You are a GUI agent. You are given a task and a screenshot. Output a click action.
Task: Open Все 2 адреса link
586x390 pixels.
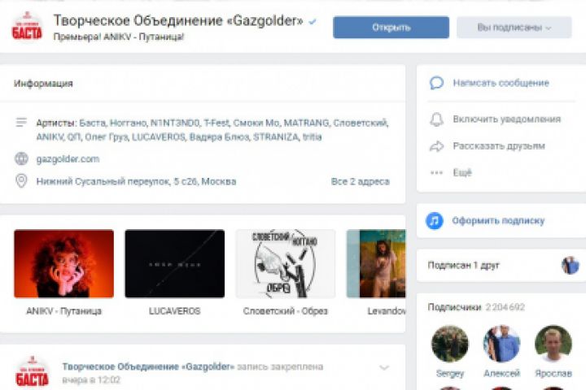(361, 181)
